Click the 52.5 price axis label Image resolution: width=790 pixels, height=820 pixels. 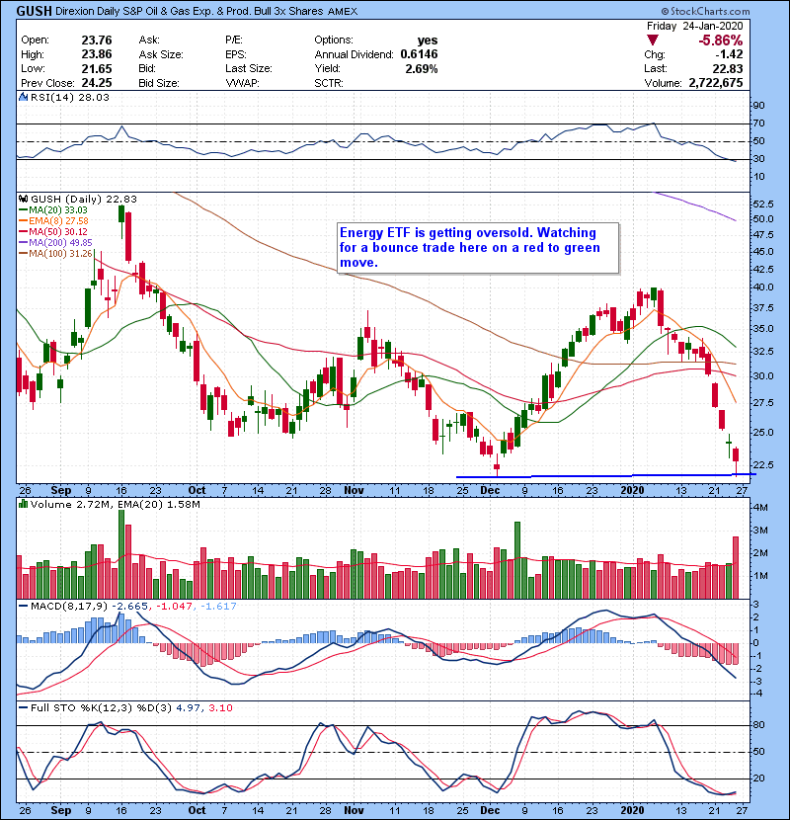pos(763,204)
